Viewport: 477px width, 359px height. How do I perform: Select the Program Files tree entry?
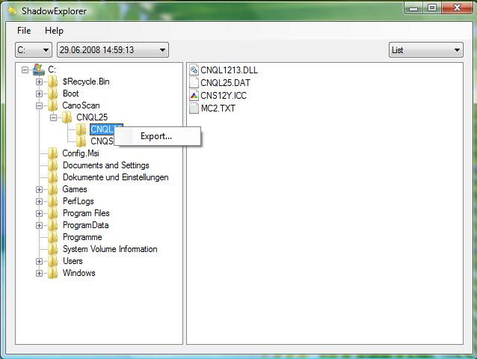click(86, 213)
